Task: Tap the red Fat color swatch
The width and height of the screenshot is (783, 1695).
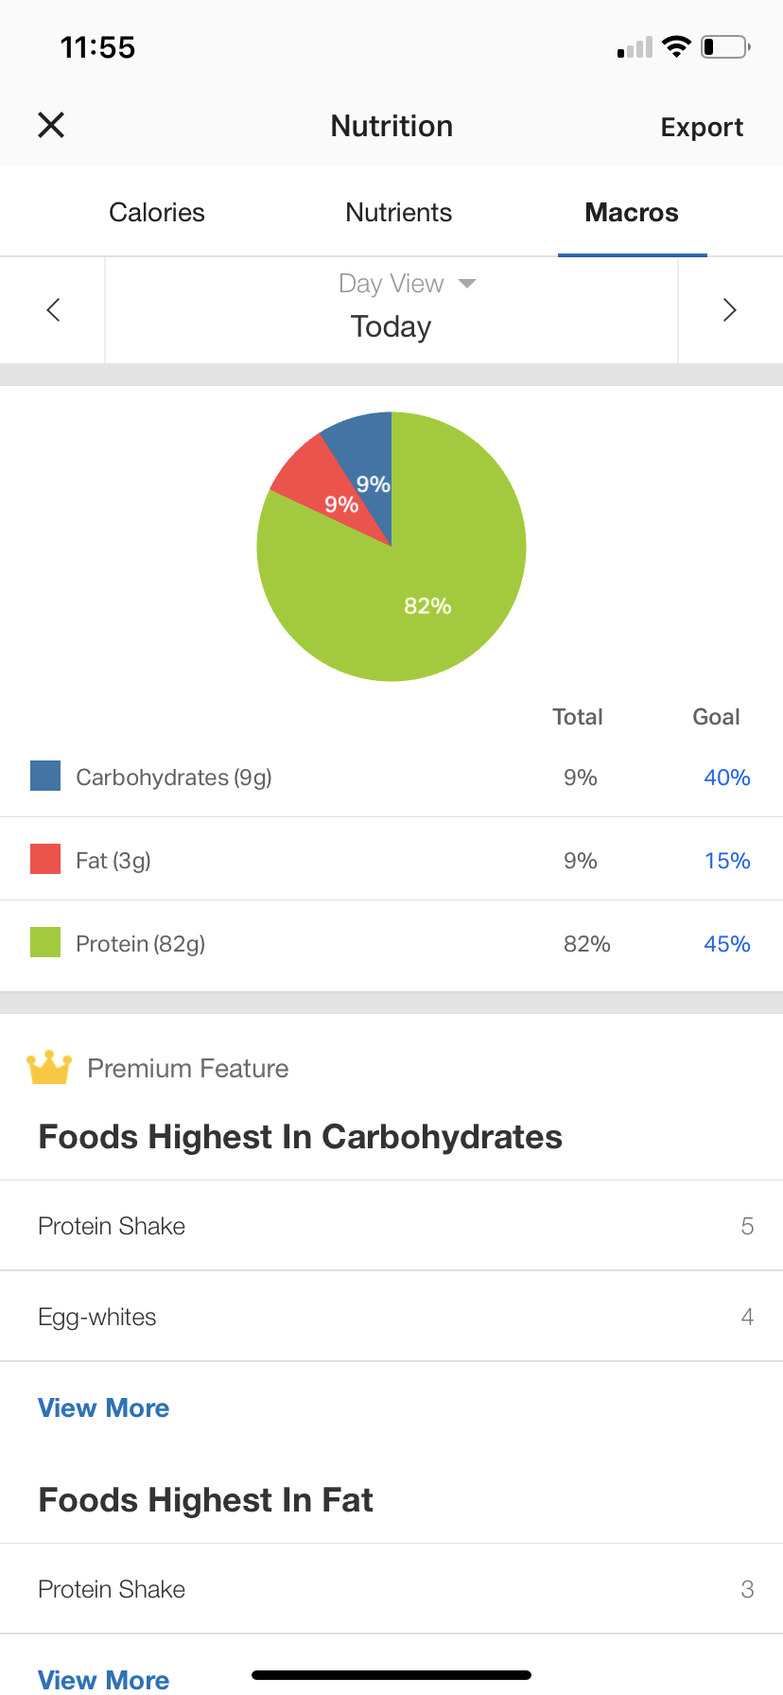Action: [x=45, y=859]
